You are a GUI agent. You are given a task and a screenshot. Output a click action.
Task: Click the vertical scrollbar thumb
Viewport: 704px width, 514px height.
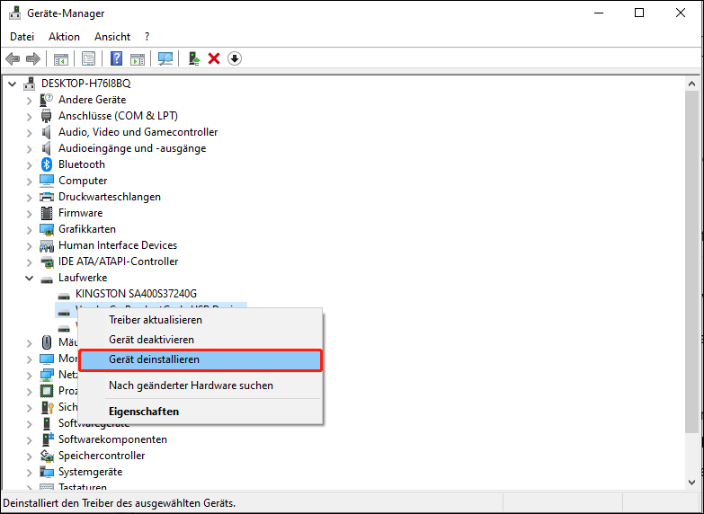point(691,261)
